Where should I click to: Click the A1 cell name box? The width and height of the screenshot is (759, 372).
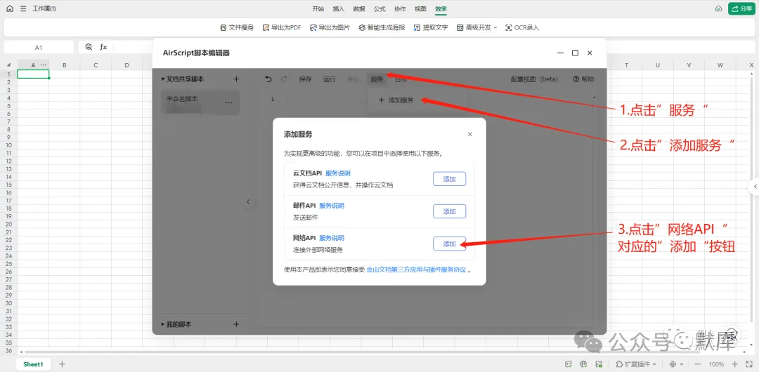click(39, 48)
